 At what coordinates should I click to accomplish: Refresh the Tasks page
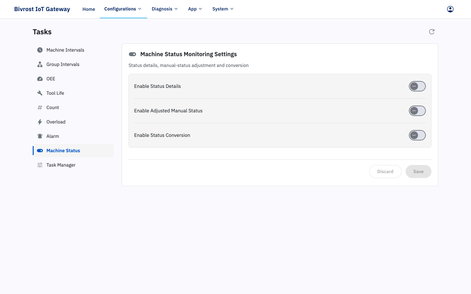click(x=432, y=32)
